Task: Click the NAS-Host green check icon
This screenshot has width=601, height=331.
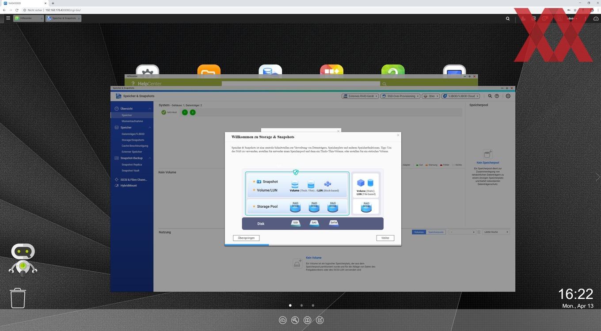Action: click(x=164, y=112)
